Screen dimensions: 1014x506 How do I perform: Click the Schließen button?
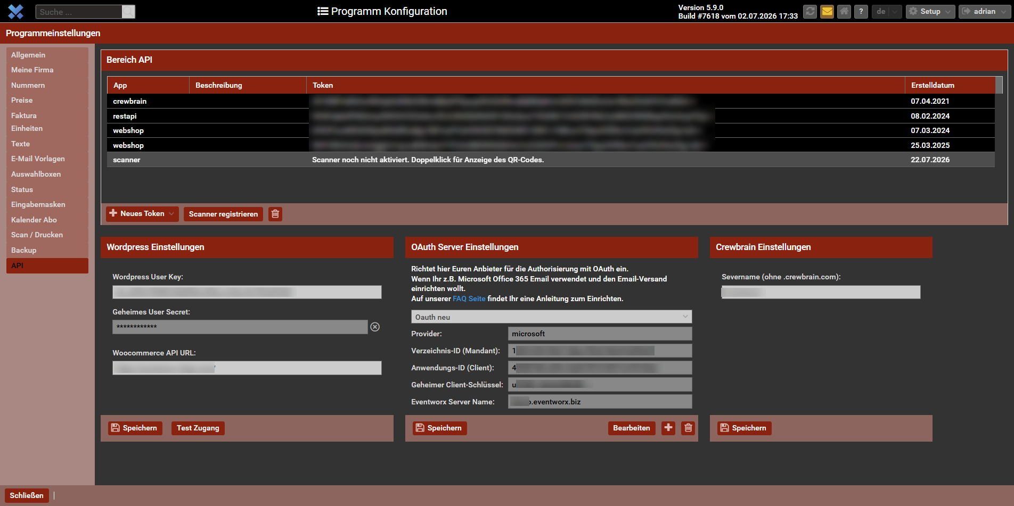coord(27,495)
